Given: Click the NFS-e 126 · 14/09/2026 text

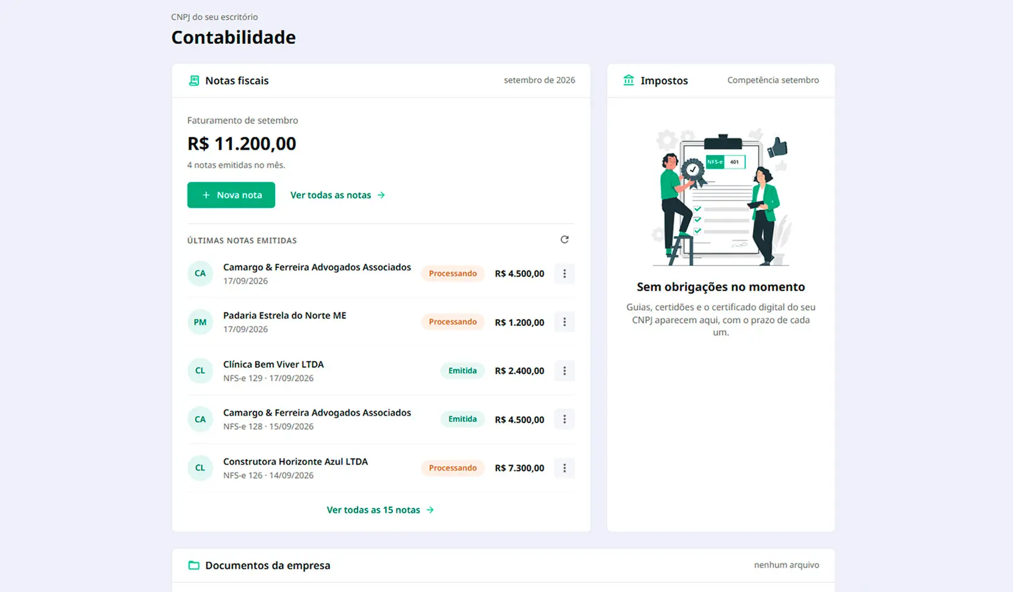Looking at the screenshot, I should click(x=269, y=475).
